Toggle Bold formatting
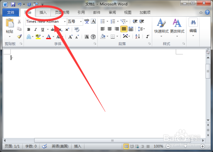213x152 pixels. [29, 30]
